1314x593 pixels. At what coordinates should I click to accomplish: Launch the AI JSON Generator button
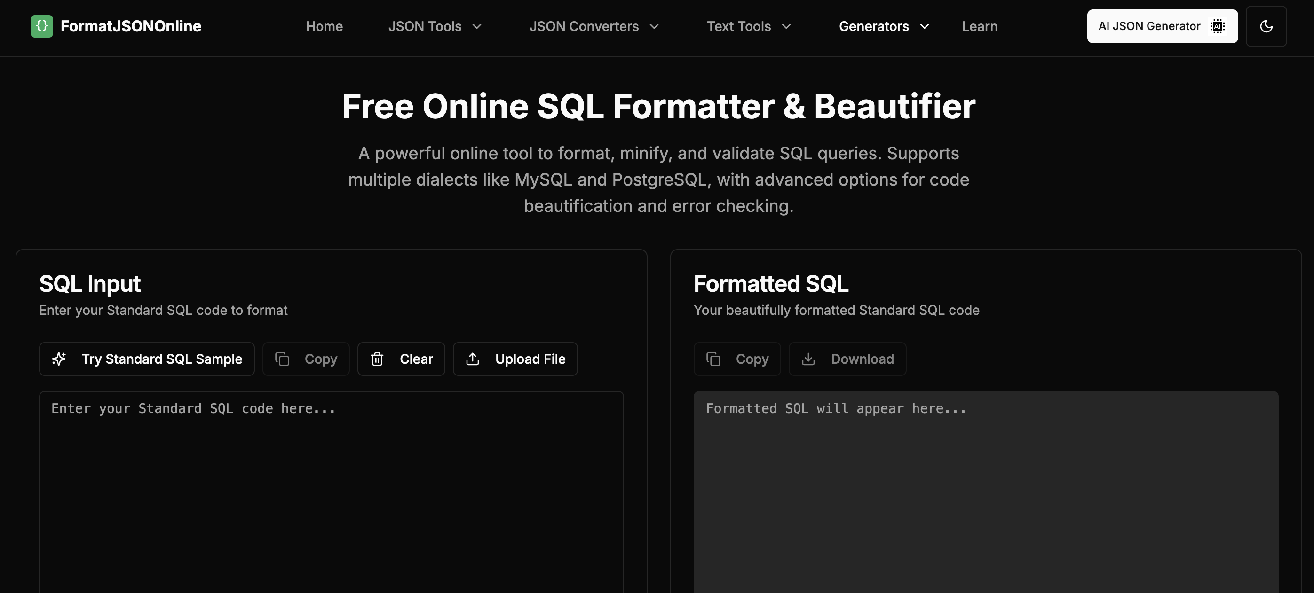[1162, 26]
